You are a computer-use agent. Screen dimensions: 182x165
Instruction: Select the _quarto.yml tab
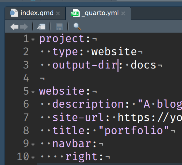[x=98, y=13]
